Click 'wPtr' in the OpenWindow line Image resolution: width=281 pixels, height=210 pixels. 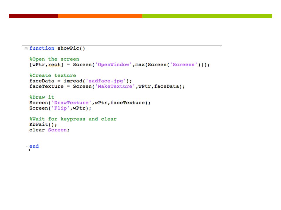tap(39, 65)
